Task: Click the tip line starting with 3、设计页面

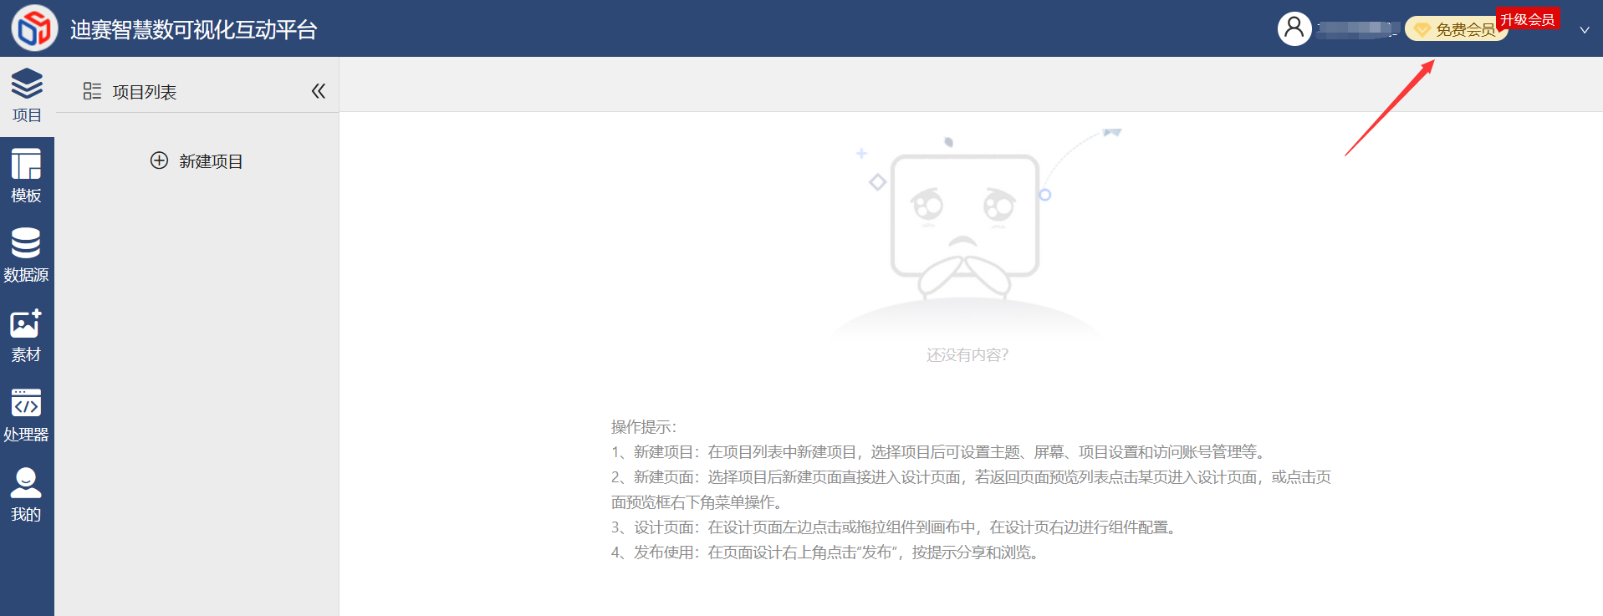Action: tap(896, 527)
